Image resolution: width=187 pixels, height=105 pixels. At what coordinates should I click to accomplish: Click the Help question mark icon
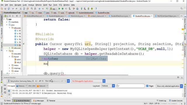click(96, 9)
